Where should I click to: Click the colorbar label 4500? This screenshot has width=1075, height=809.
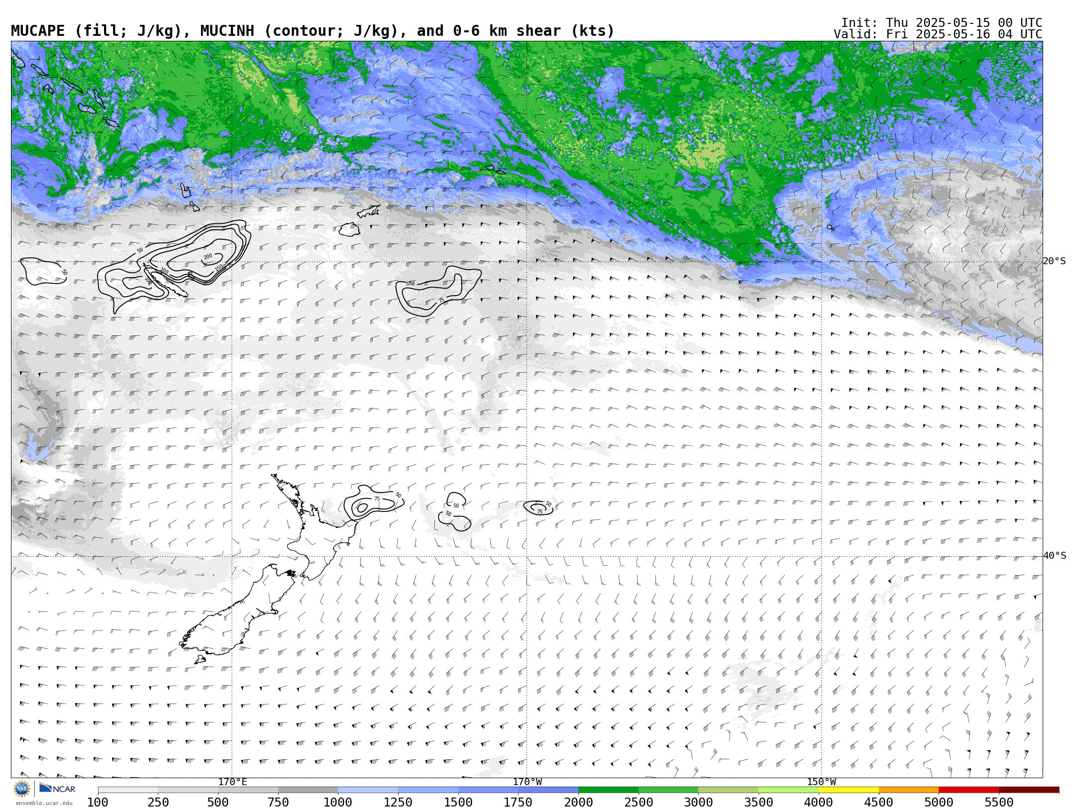[879, 803]
